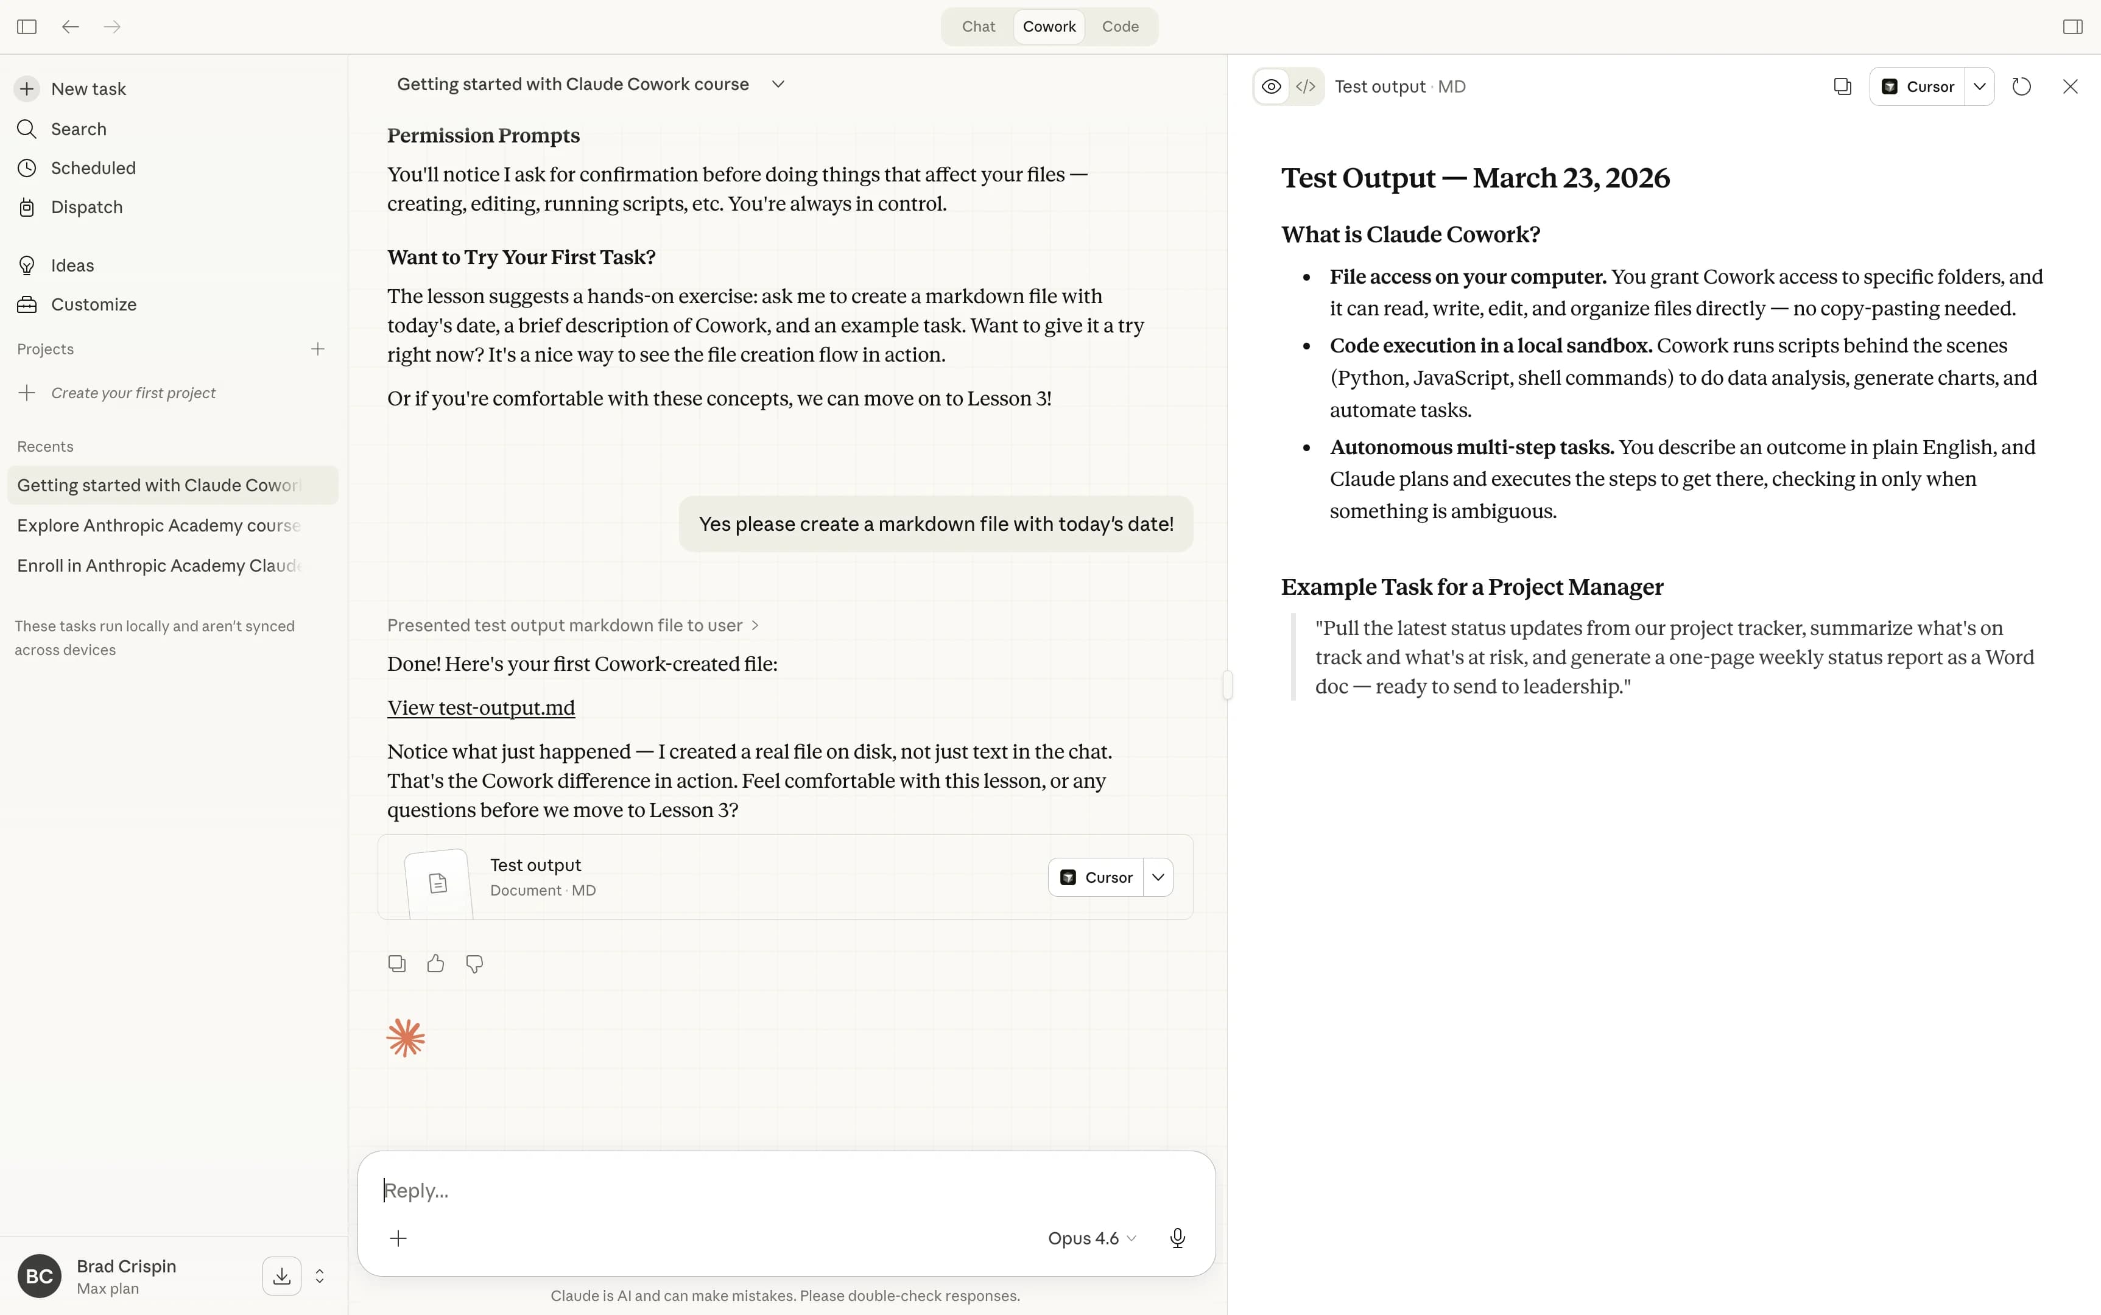Image resolution: width=2101 pixels, height=1315 pixels.
Task: Give thumbs up to the response
Action: coord(436,964)
